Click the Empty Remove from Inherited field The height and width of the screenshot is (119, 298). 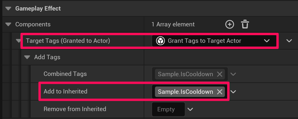166,109
